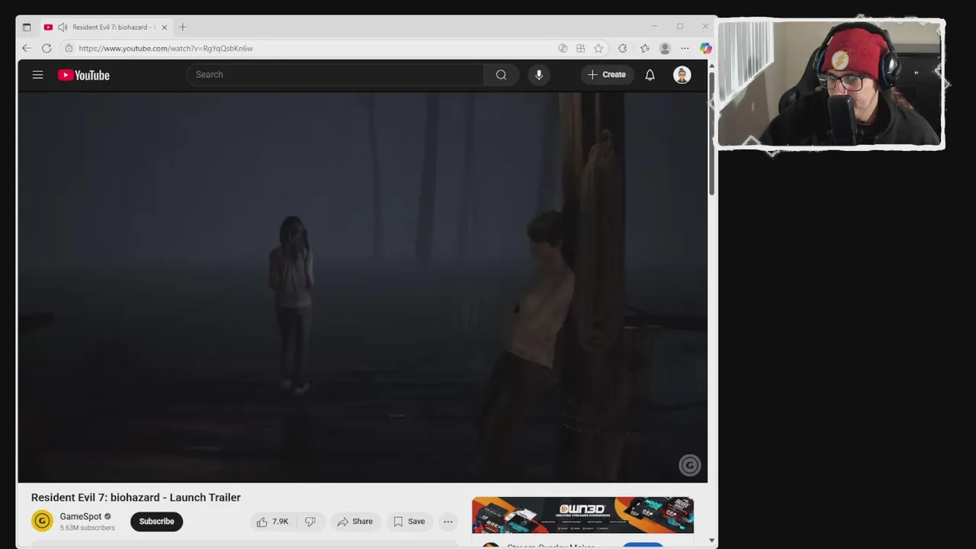The height and width of the screenshot is (549, 976).
Task: Open browser extensions puzzle icon
Action: (x=623, y=48)
